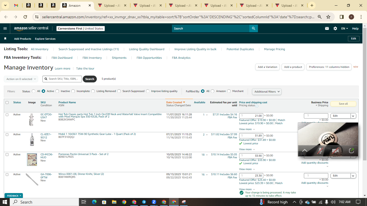Open the All Inventory listing tool
This screenshot has height=206, width=367.
39,49
